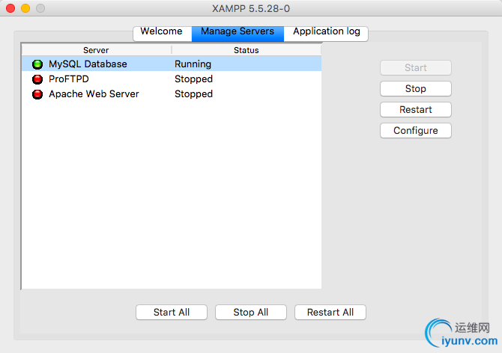Switch to the Welcome tab
This screenshot has width=502, height=353.
(163, 33)
